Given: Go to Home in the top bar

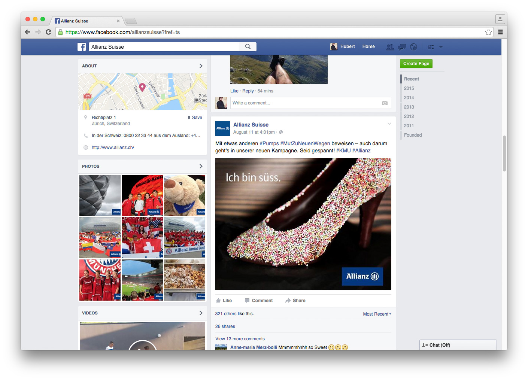Looking at the screenshot, I should click(x=368, y=46).
